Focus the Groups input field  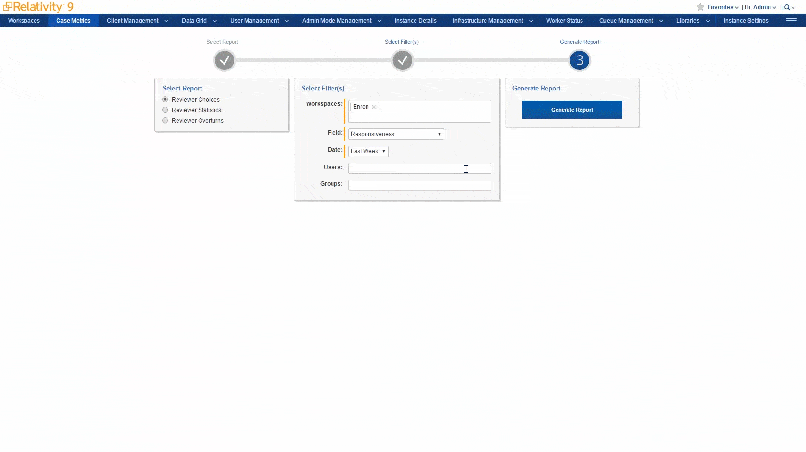pos(419,185)
